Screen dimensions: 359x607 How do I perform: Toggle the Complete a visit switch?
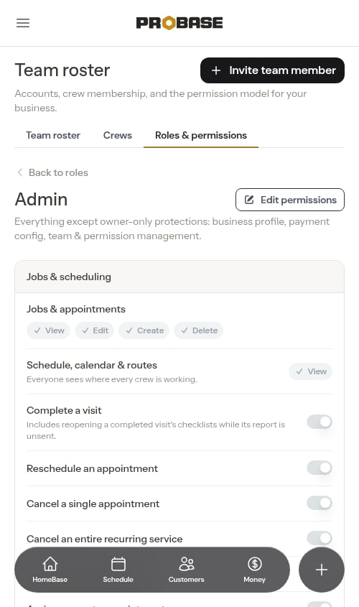click(x=320, y=422)
